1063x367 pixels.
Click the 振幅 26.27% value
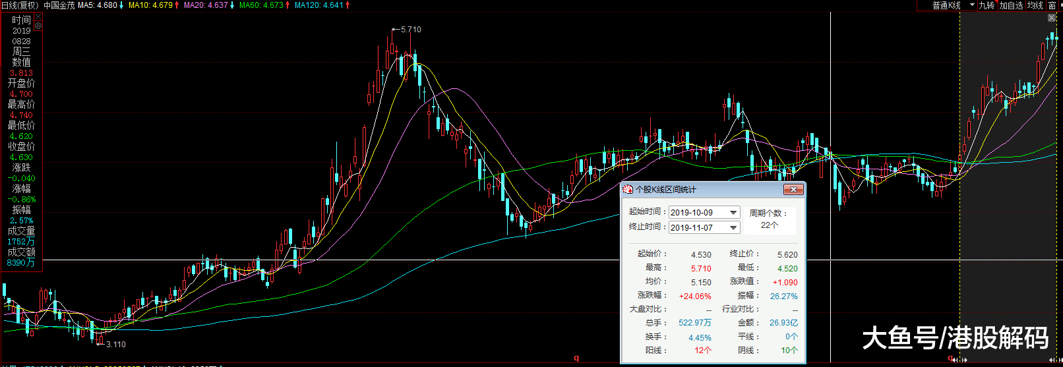[783, 296]
